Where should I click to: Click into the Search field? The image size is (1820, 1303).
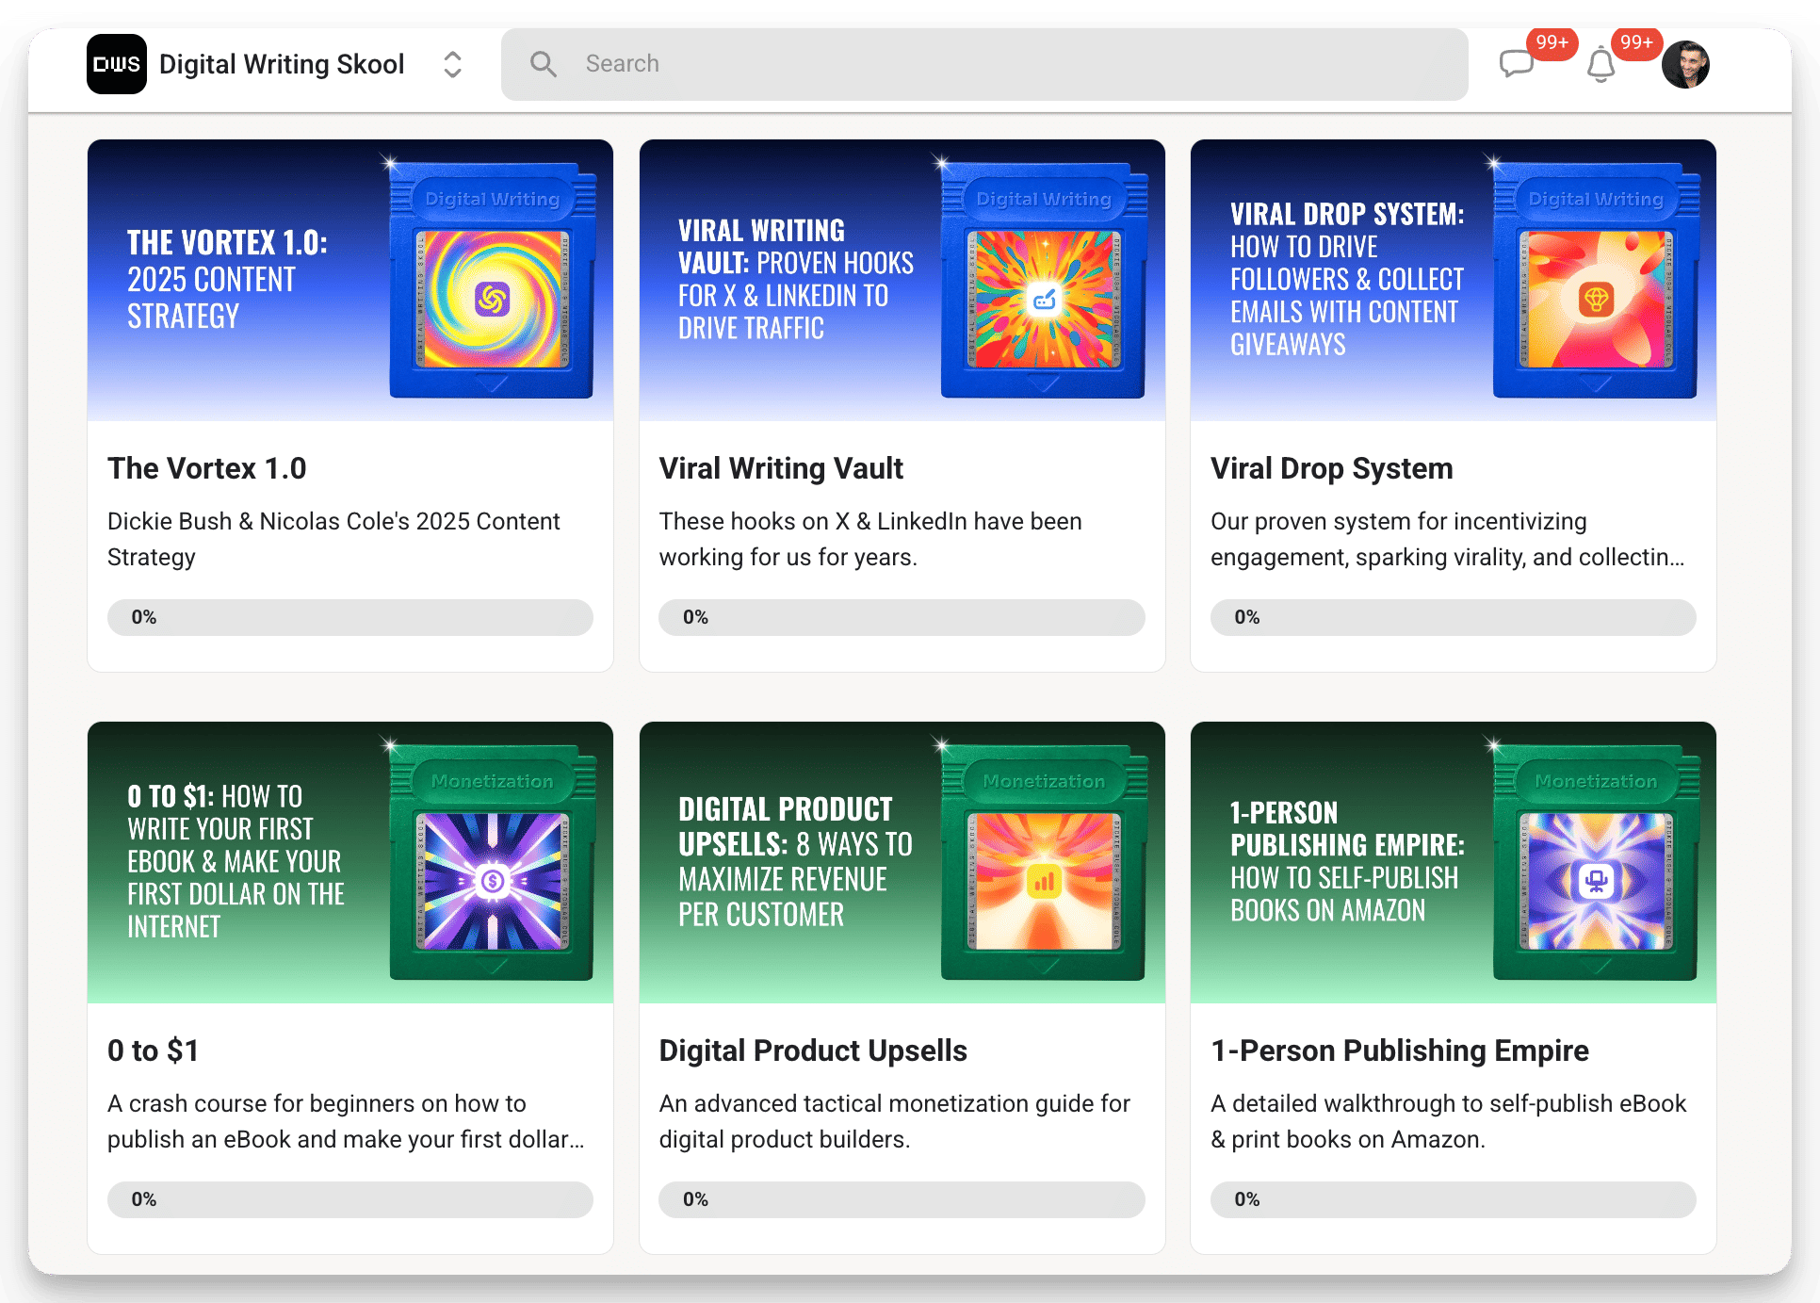984,64
